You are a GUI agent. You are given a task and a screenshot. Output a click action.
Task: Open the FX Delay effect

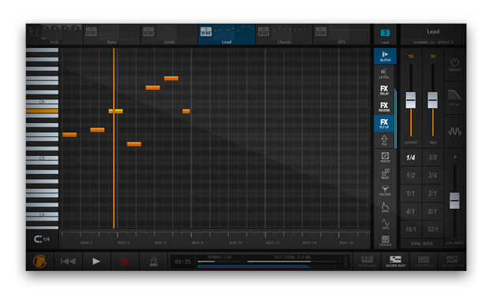(384, 90)
